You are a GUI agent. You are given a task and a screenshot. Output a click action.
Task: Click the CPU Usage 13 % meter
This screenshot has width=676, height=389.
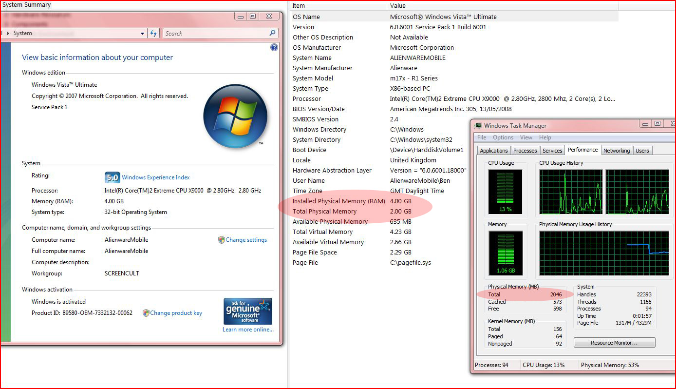(505, 192)
